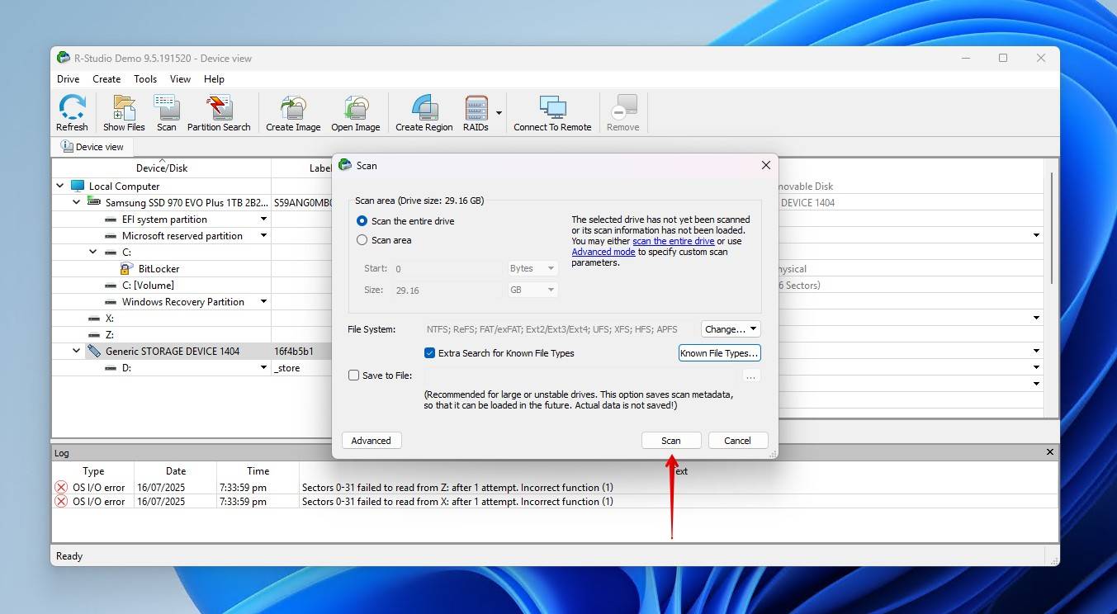The image size is (1117, 614).
Task: Enable the Save to File checkbox
Action: [353, 375]
